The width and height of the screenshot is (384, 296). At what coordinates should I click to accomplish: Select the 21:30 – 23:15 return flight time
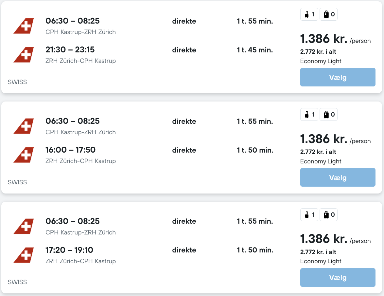pyautogui.click(x=70, y=50)
